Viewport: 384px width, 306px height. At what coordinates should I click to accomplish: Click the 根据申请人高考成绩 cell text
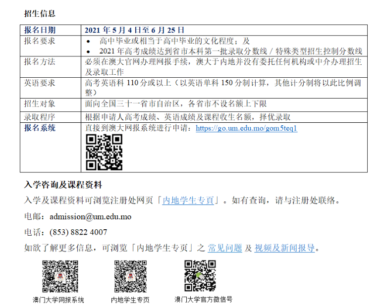tap(188, 117)
